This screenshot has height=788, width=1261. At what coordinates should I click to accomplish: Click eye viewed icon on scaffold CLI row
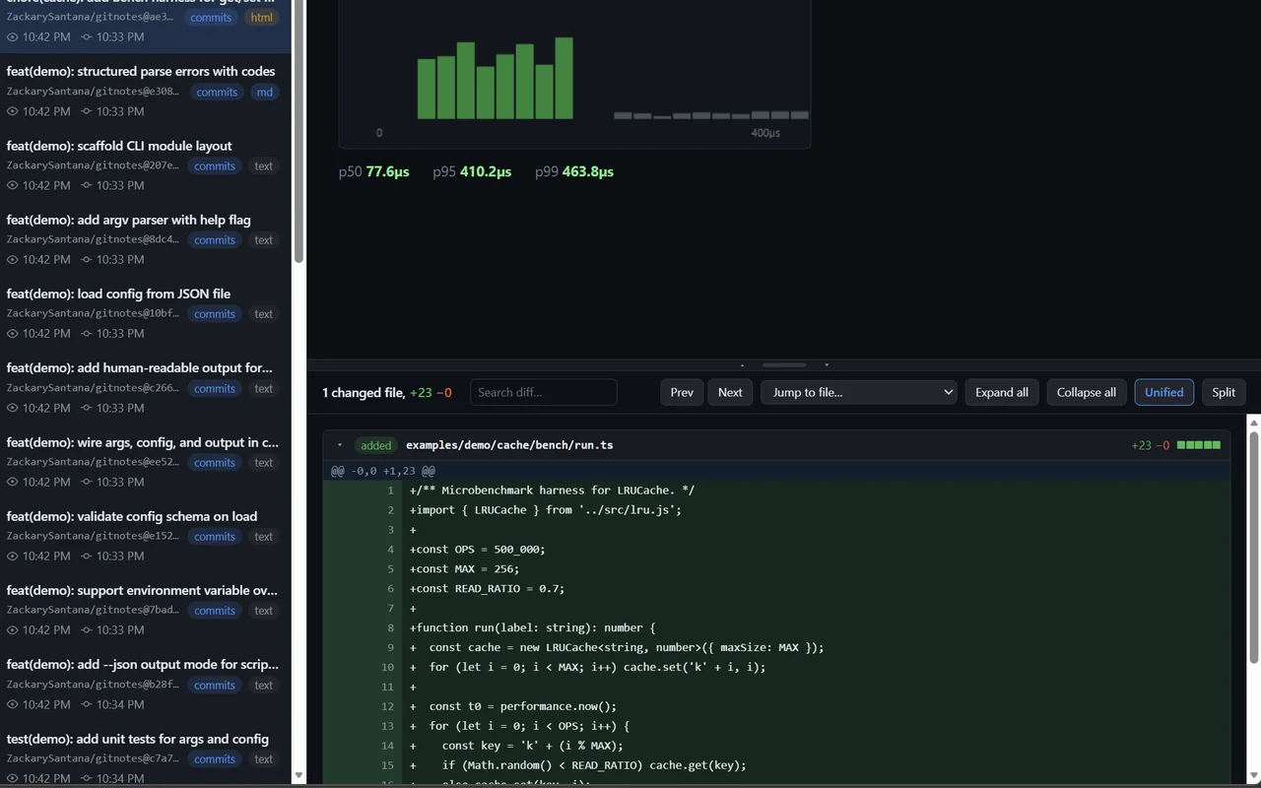[x=13, y=185]
